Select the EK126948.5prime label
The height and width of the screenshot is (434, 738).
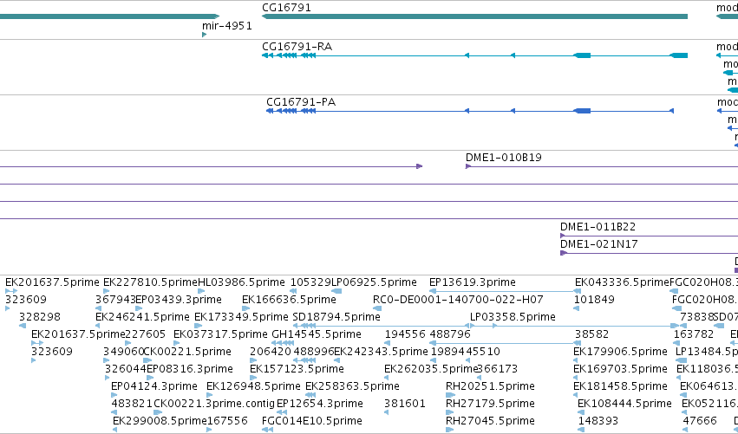tap(253, 386)
